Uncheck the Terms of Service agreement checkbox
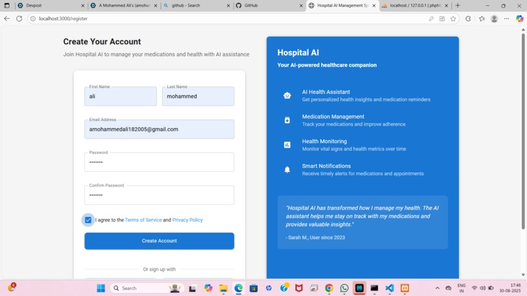Viewport: 527px width, 296px height. pyautogui.click(x=88, y=220)
